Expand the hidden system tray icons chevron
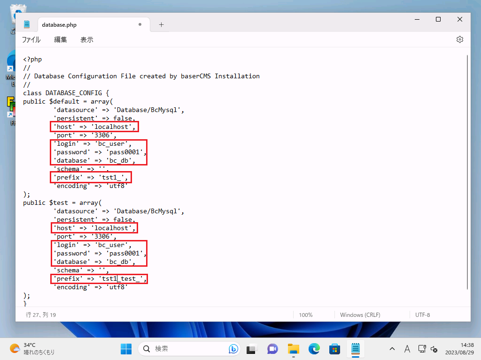This screenshot has height=360, width=481. pos(392,349)
